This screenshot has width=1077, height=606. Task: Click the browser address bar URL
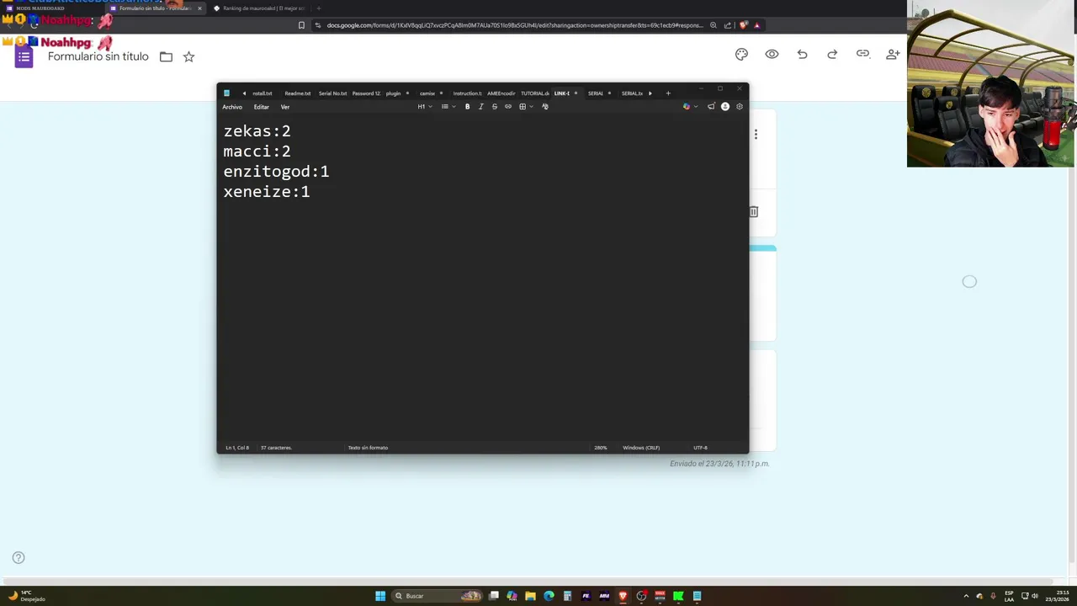[514, 25]
